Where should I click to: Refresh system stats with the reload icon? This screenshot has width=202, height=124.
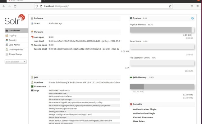click(x=192, y=18)
